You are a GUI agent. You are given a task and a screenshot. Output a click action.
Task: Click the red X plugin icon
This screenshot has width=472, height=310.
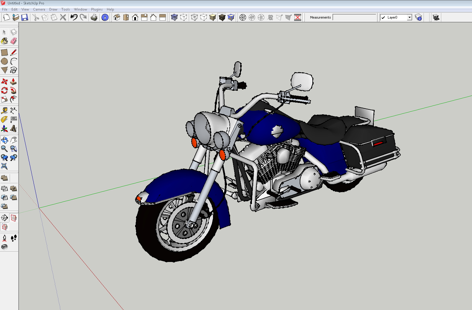pyautogui.click(x=298, y=17)
